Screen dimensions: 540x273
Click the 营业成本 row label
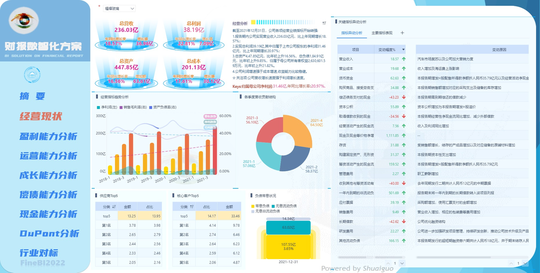click(346, 69)
